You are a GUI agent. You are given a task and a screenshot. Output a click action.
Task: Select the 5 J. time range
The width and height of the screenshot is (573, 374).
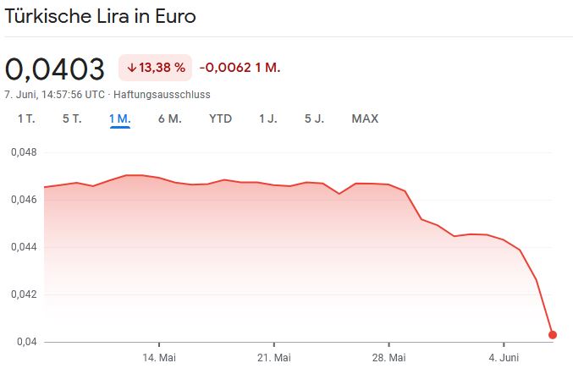(x=314, y=118)
